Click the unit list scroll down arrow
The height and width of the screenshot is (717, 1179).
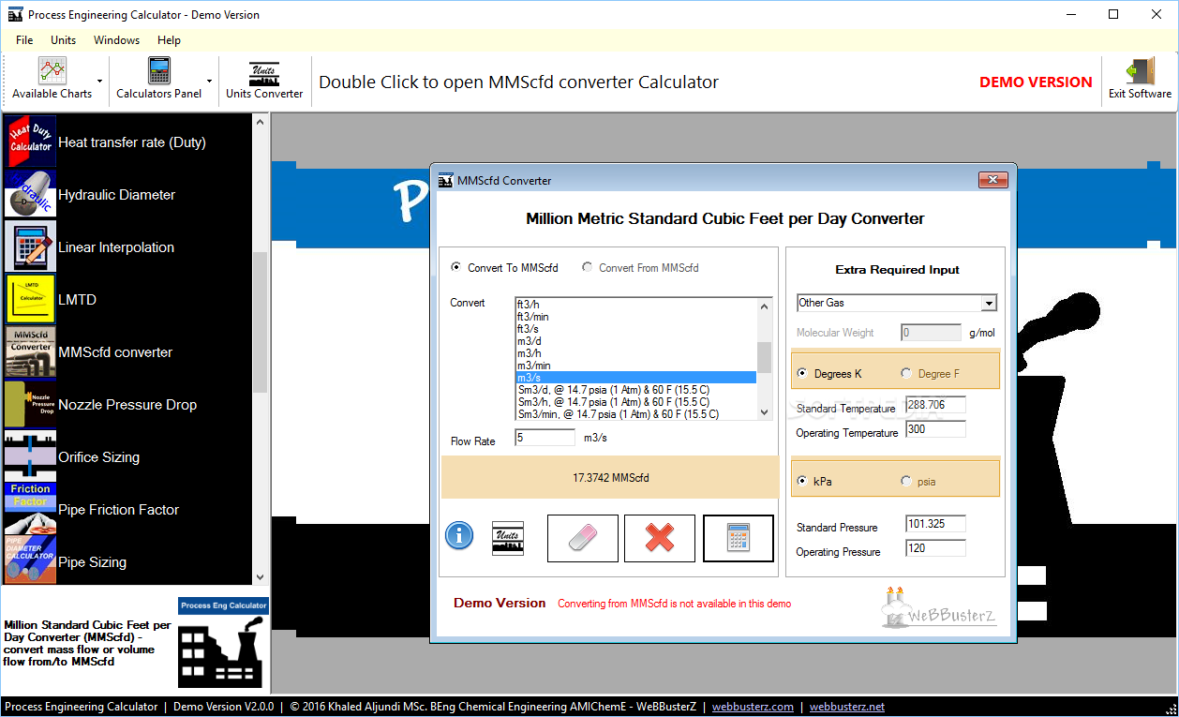tap(765, 411)
